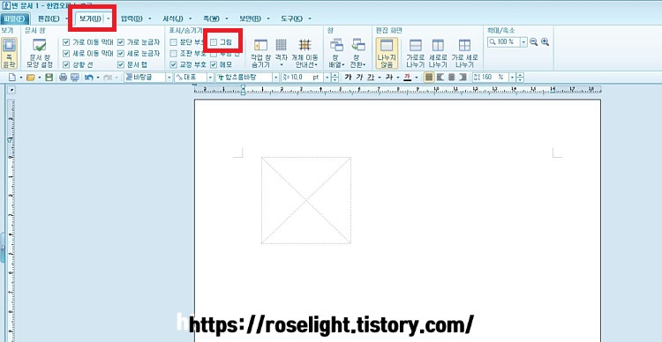The height and width of the screenshot is (342, 662).
Task: Open the line spacing 160 % dropdown
Action: [x=513, y=78]
